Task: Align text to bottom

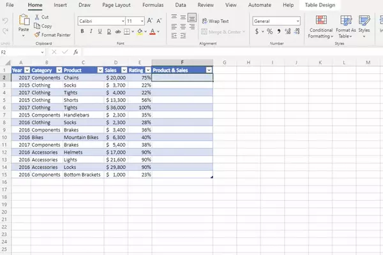Action: 192,17
